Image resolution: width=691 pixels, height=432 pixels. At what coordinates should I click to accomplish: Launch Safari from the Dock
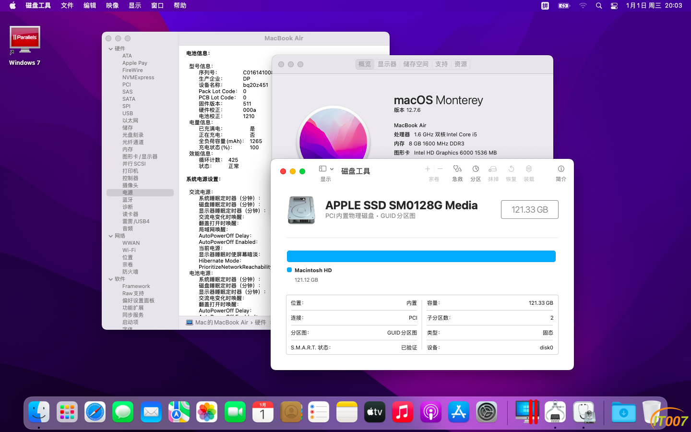click(x=95, y=412)
